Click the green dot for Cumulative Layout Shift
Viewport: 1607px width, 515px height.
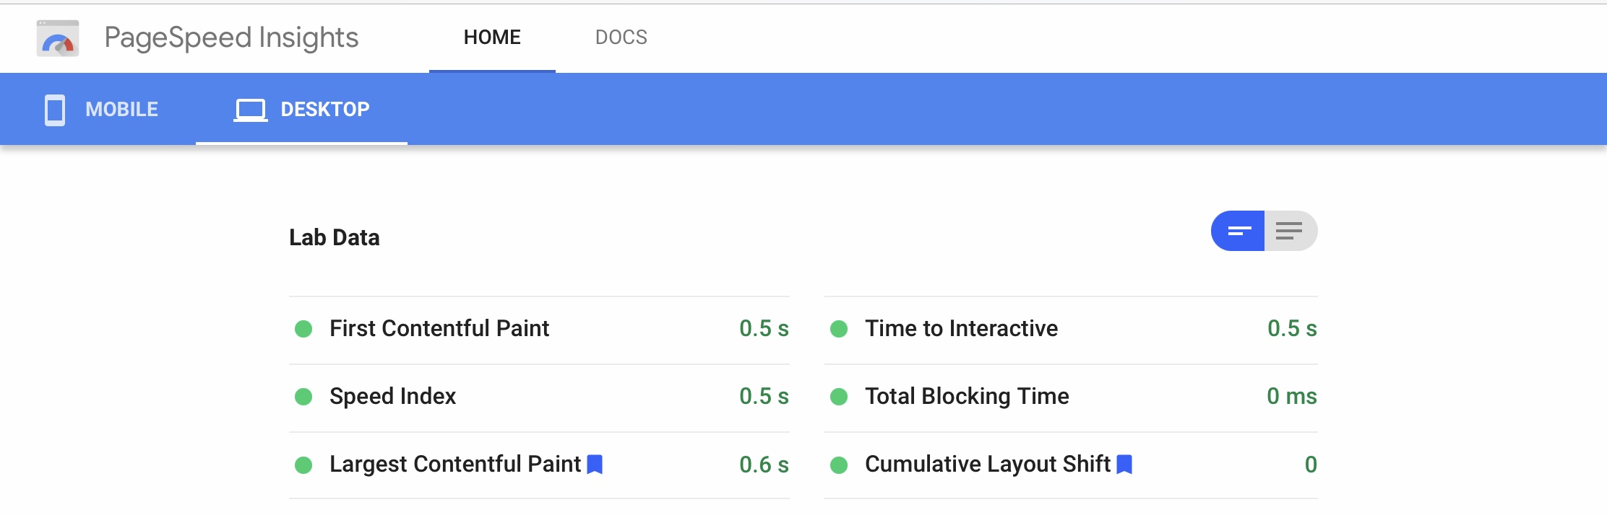(x=839, y=465)
